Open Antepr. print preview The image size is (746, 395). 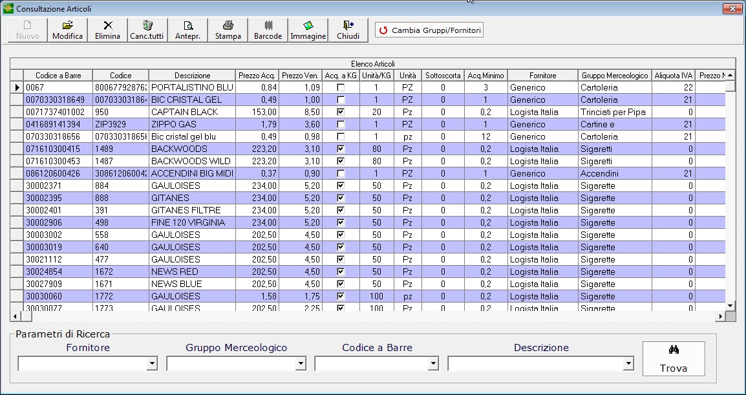coord(187,30)
